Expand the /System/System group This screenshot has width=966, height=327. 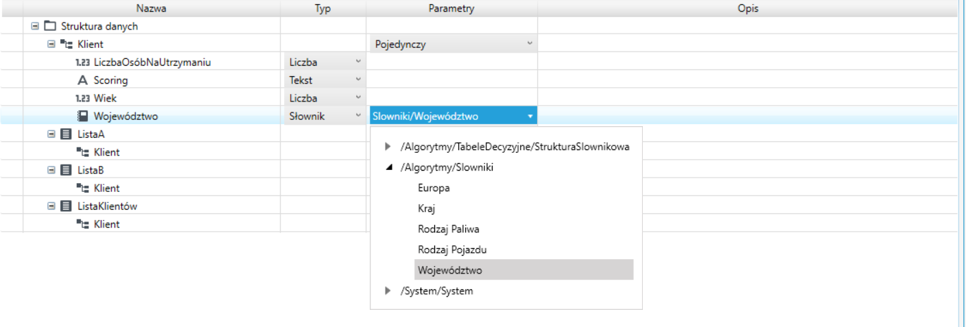[388, 291]
